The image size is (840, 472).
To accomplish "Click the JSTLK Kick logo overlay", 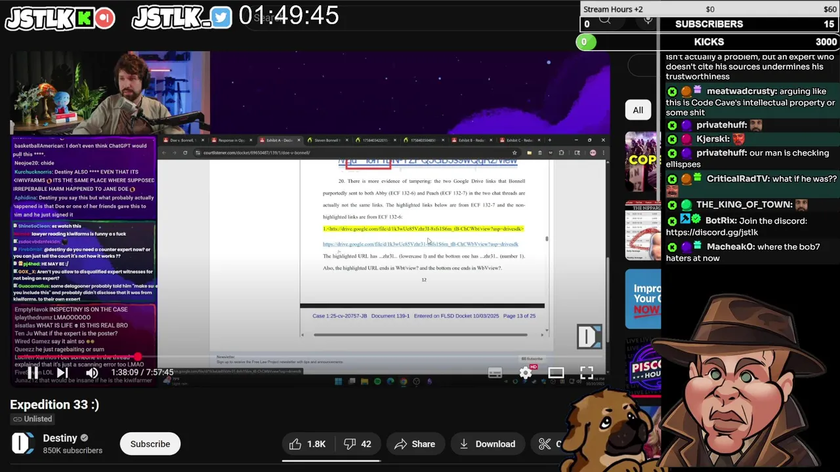I will coord(60,18).
